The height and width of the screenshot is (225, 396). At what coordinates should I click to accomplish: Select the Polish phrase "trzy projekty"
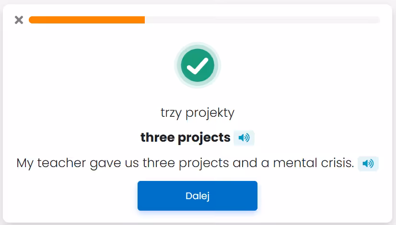[x=198, y=113]
